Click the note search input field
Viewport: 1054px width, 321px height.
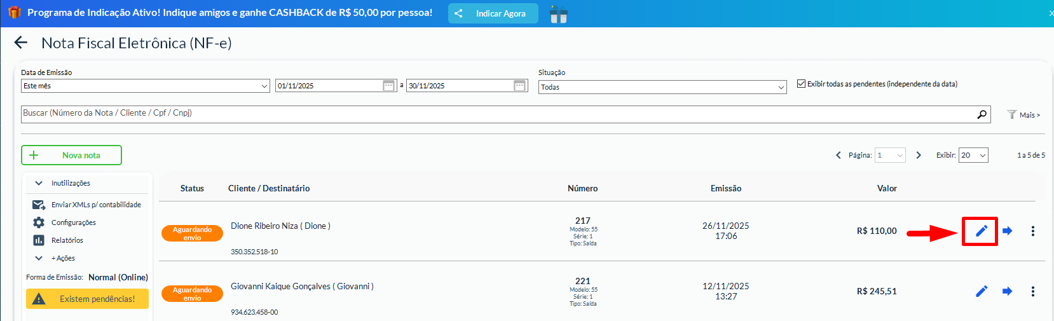coord(496,114)
